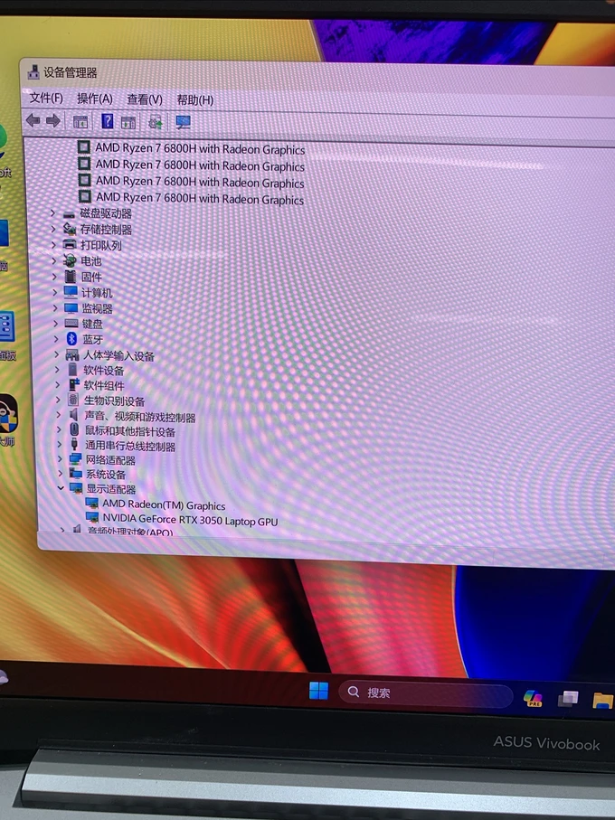This screenshot has width=615, height=820.
Task: Click the network icon beside 网络适配器
Action: click(76, 458)
